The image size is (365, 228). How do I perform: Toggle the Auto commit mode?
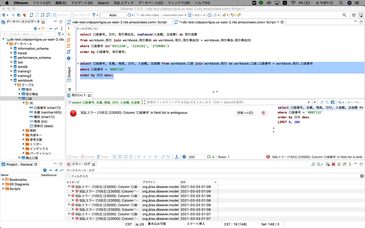(x=113, y=15)
